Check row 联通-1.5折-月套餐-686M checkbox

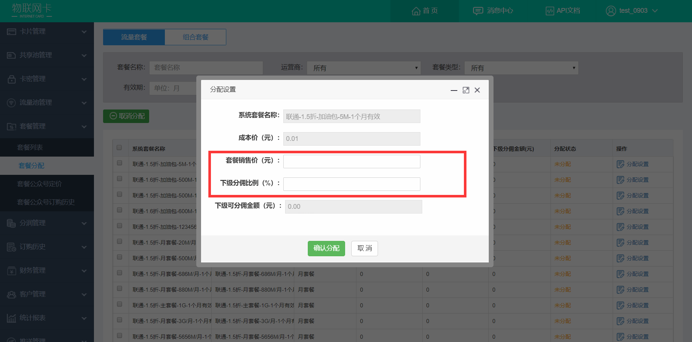(120, 273)
